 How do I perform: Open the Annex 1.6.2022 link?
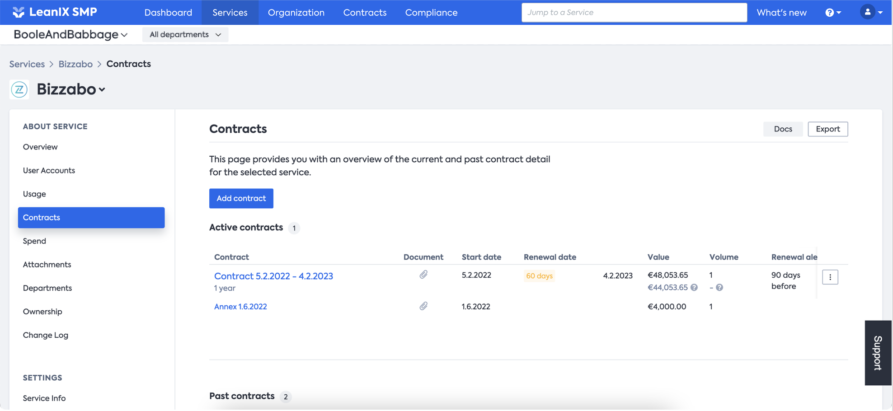pos(240,307)
